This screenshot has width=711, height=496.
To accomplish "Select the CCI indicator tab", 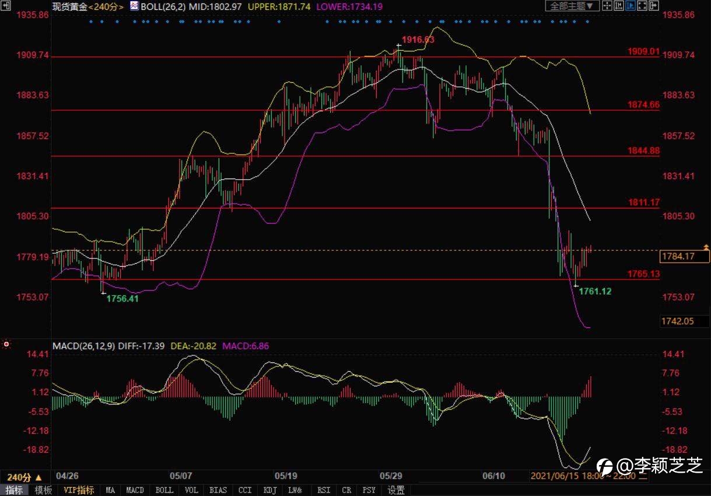I will [x=246, y=491].
